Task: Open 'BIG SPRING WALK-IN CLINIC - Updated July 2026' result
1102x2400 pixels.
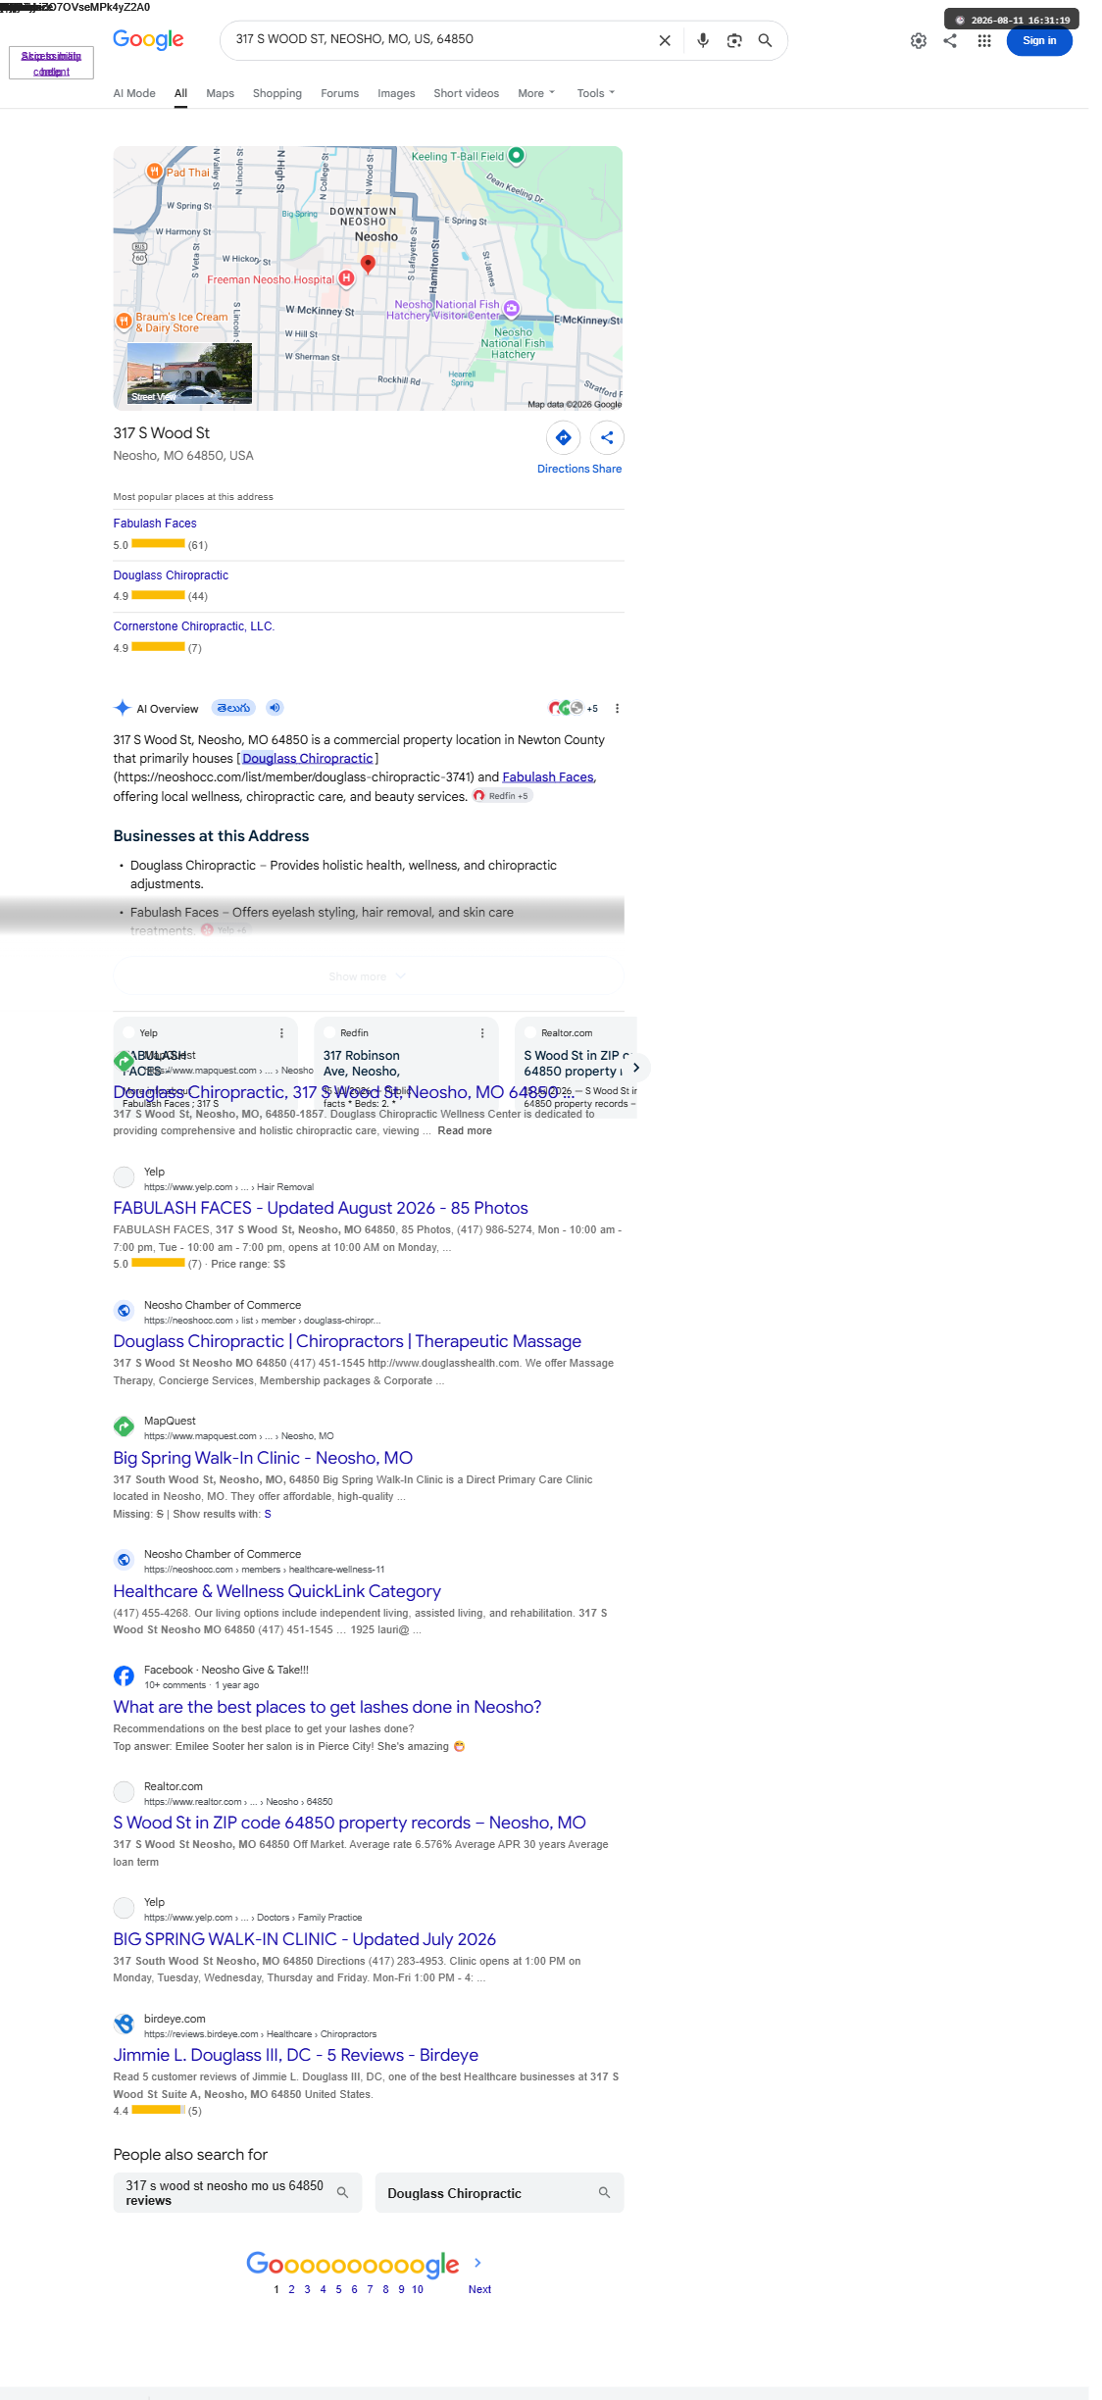Action: click(305, 1939)
